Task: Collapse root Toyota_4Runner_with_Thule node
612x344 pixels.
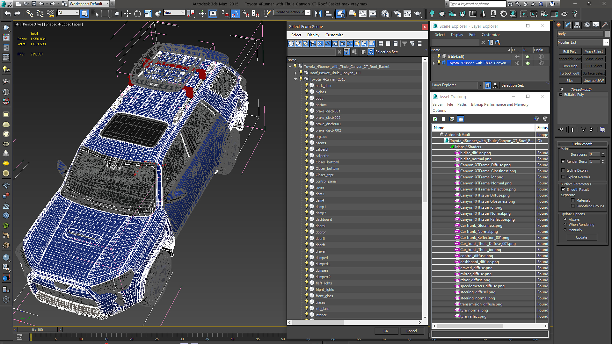Action: [290, 67]
